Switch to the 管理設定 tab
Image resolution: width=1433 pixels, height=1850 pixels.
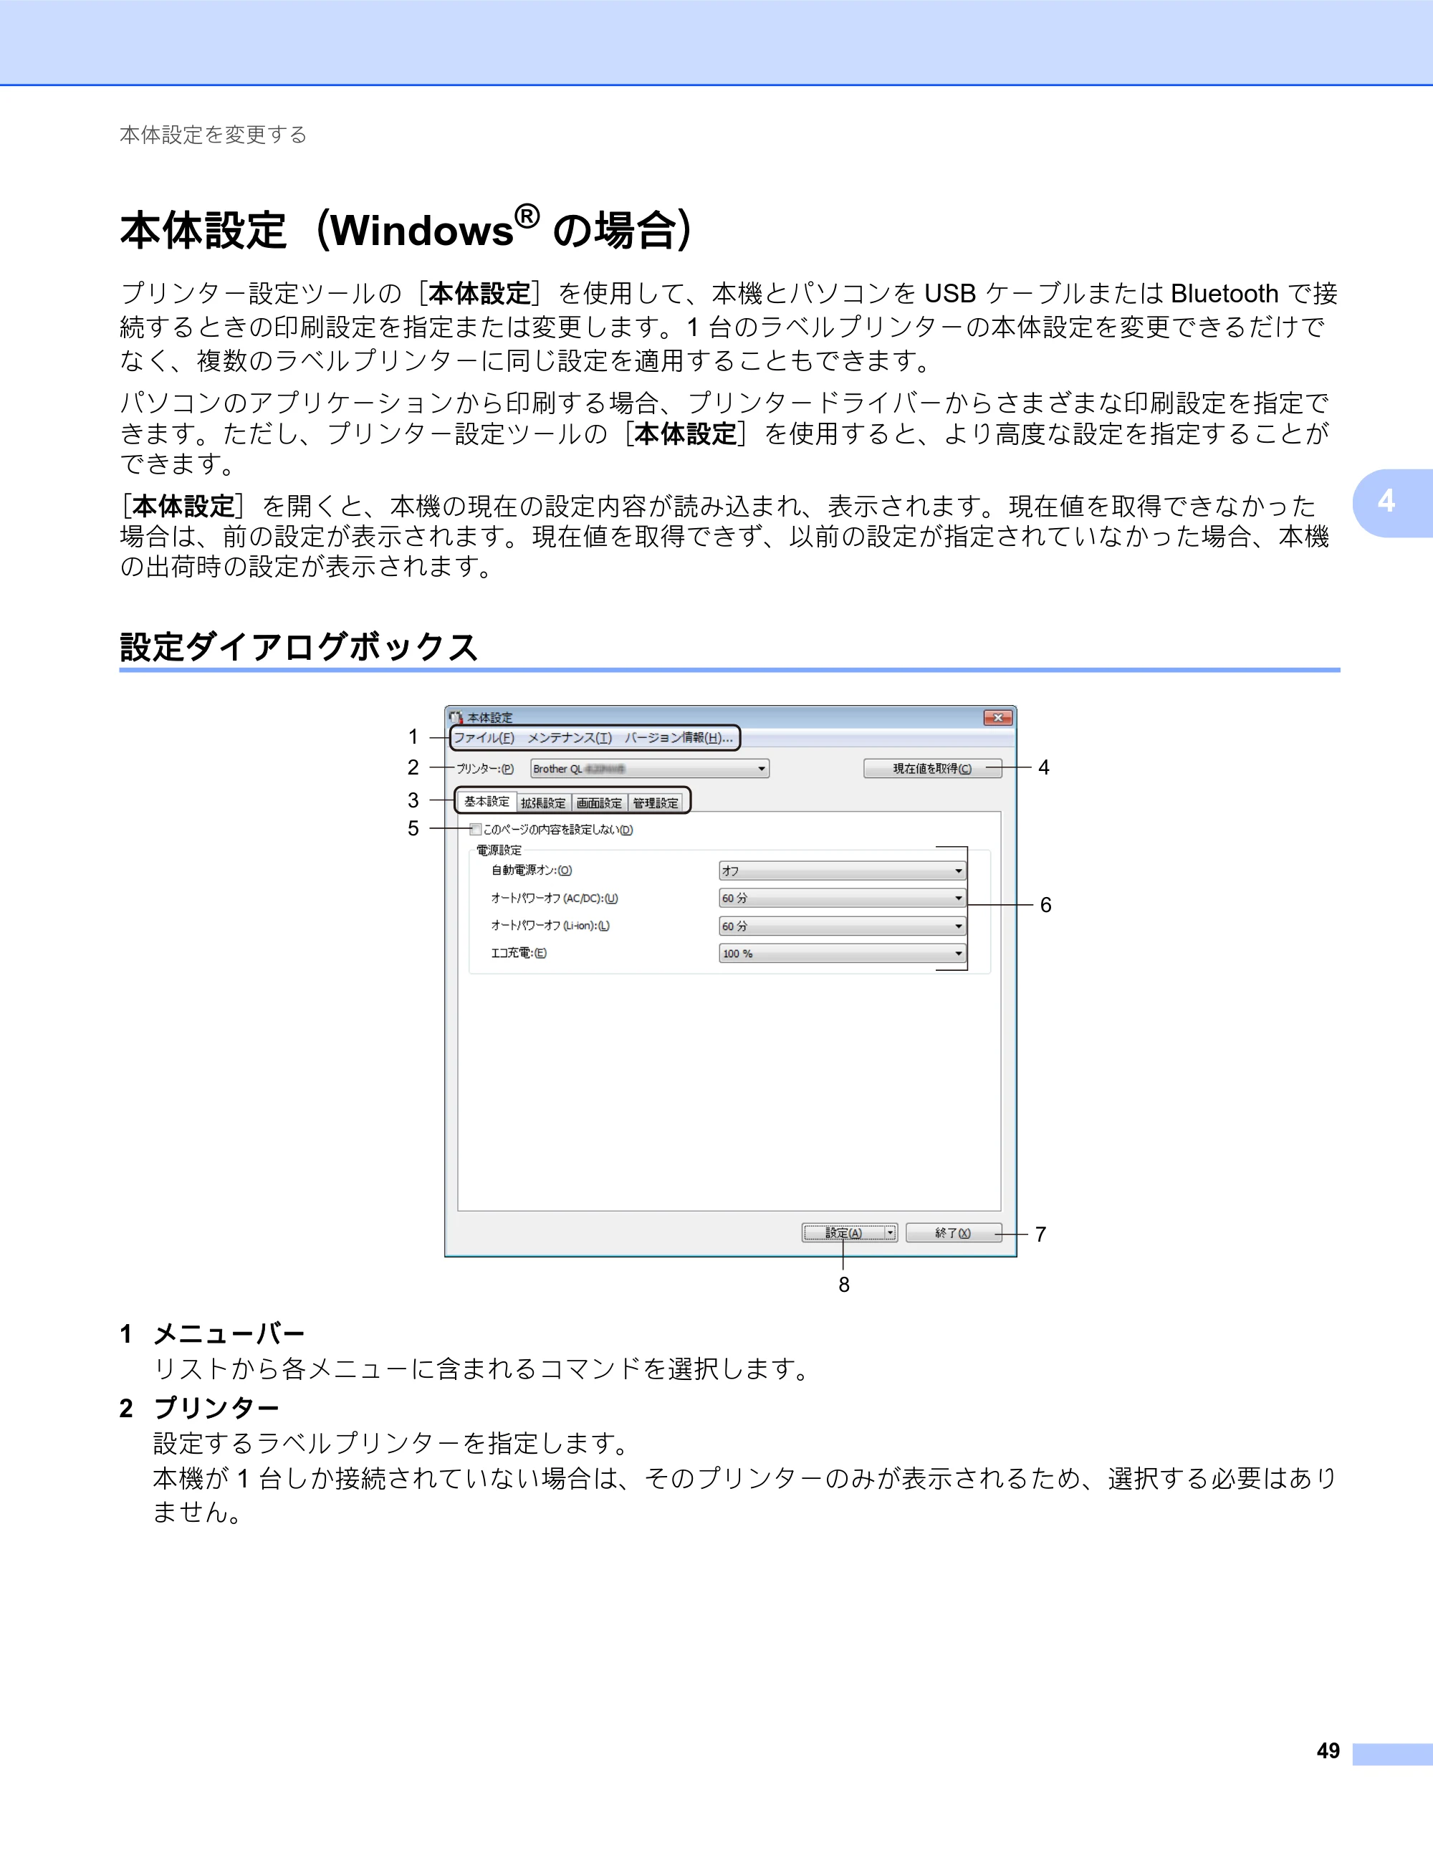point(656,803)
